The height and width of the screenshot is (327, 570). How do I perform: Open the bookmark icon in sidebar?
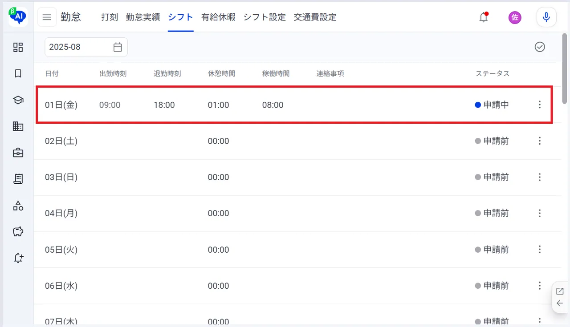pyautogui.click(x=18, y=73)
